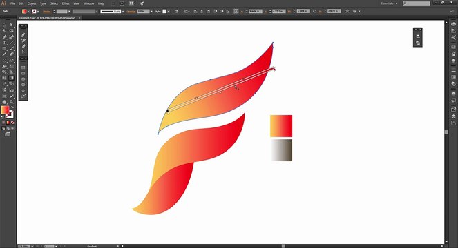The height and width of the screenshot is (248, 458).
Task: Open Recolor Artwork from control bar
Action: 176,11
